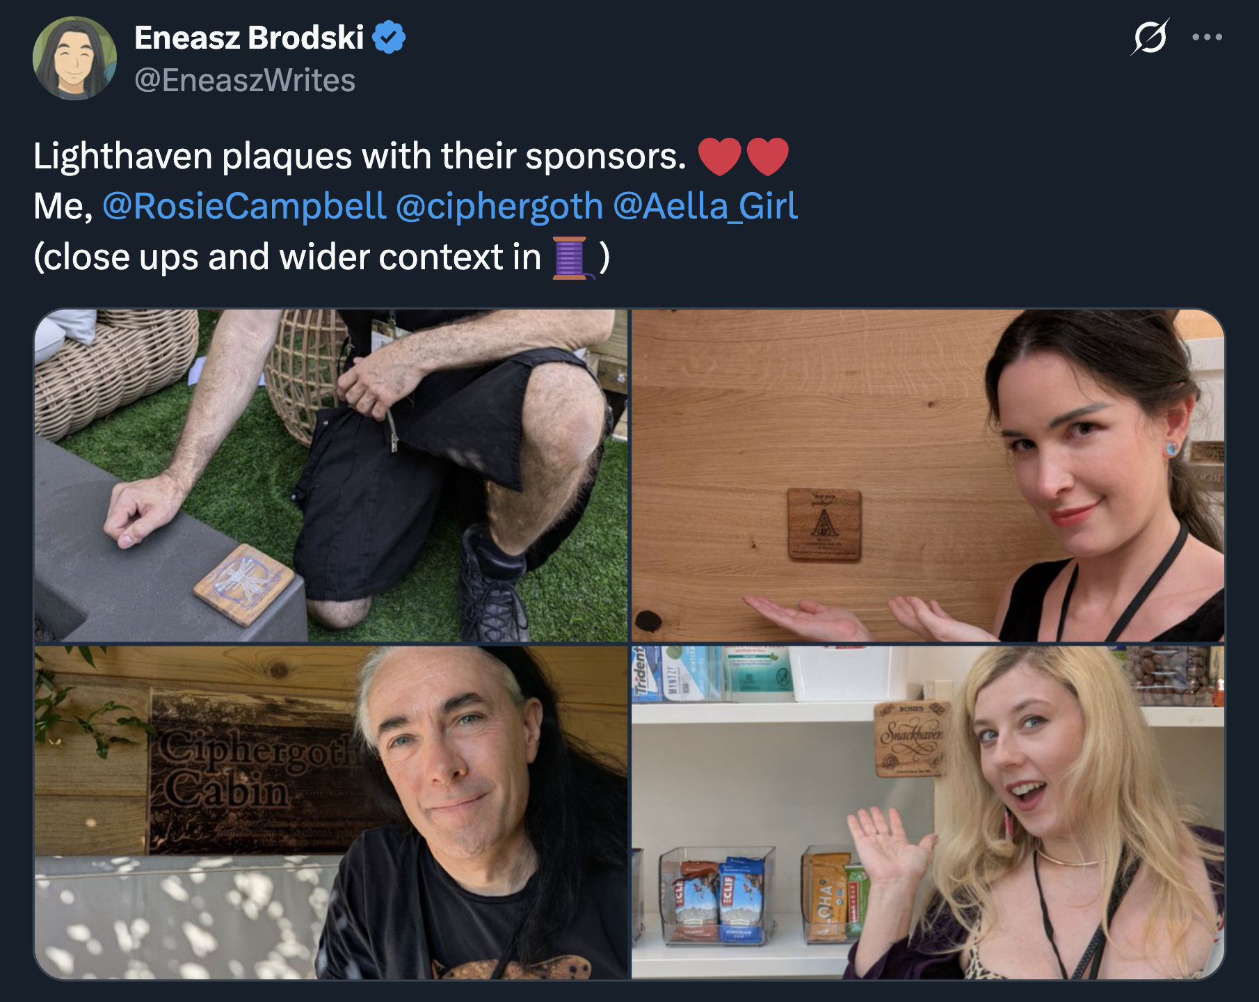Follow the @ciphergoth mention link
1259x1002 pixels.
pos(499,206)
